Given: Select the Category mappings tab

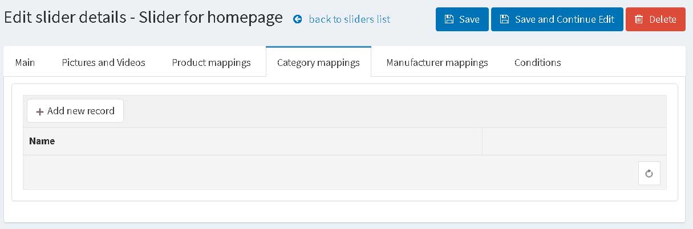Looking at the screenshot, I should pos(318,63).
